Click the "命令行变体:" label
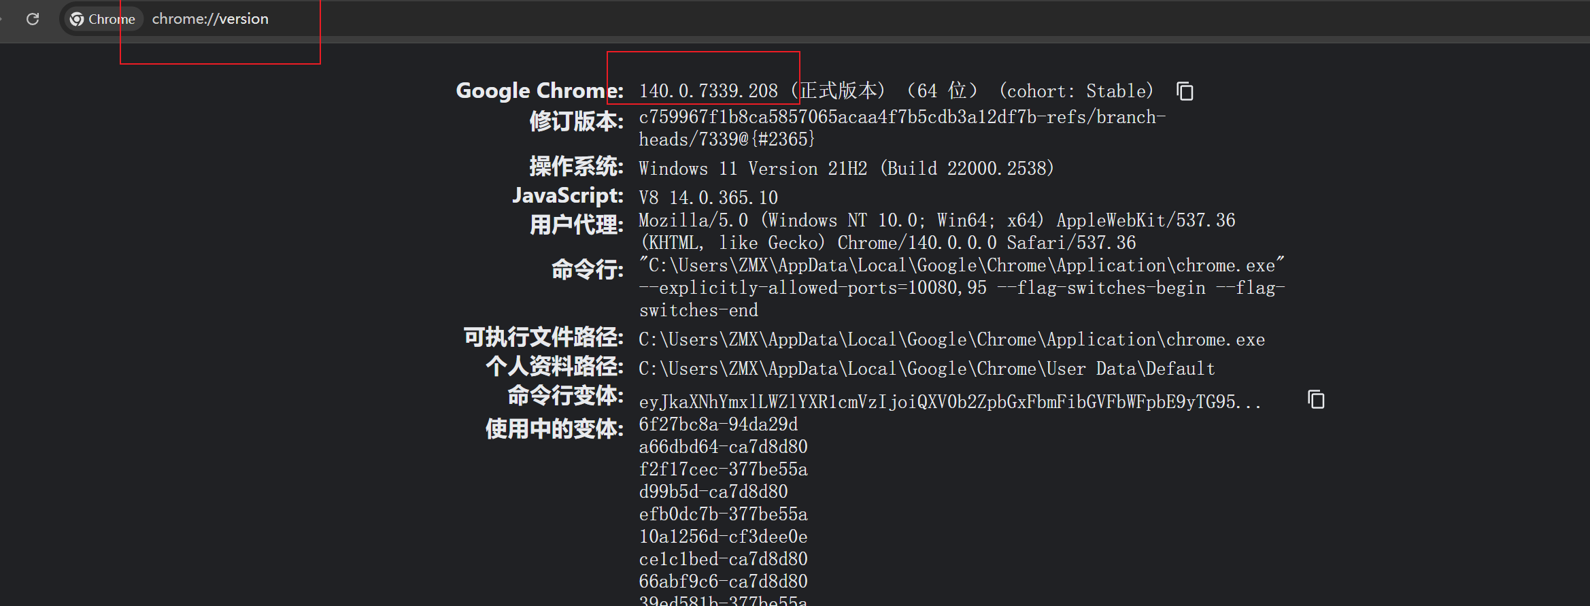 (565, 395)
